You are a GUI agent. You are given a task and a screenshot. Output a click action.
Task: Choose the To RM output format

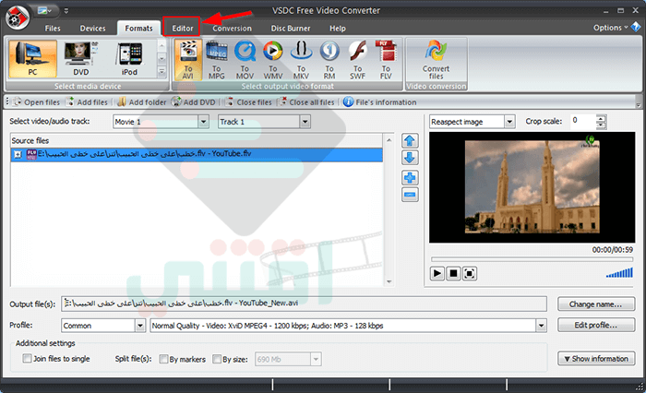tap(329, 60)
